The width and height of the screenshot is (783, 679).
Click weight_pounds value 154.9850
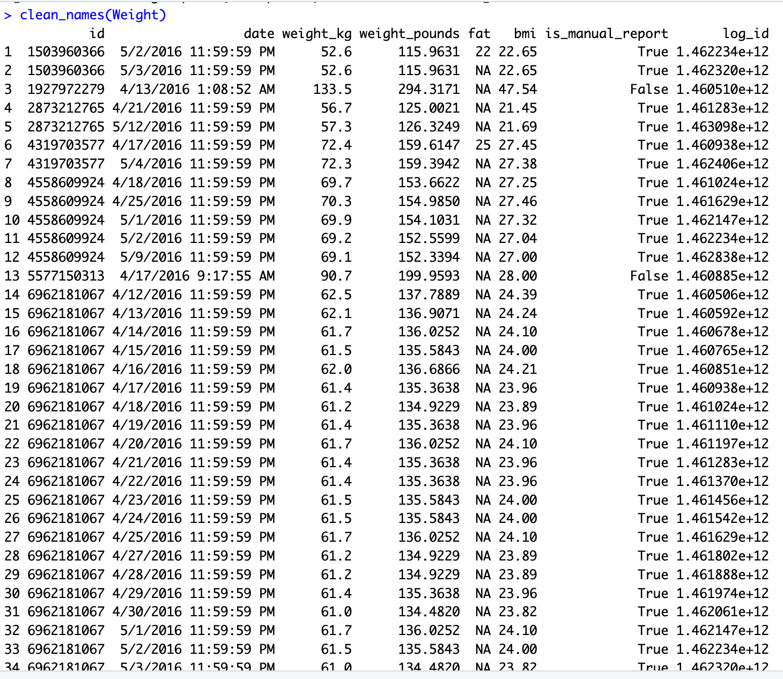tap(429, 201)
